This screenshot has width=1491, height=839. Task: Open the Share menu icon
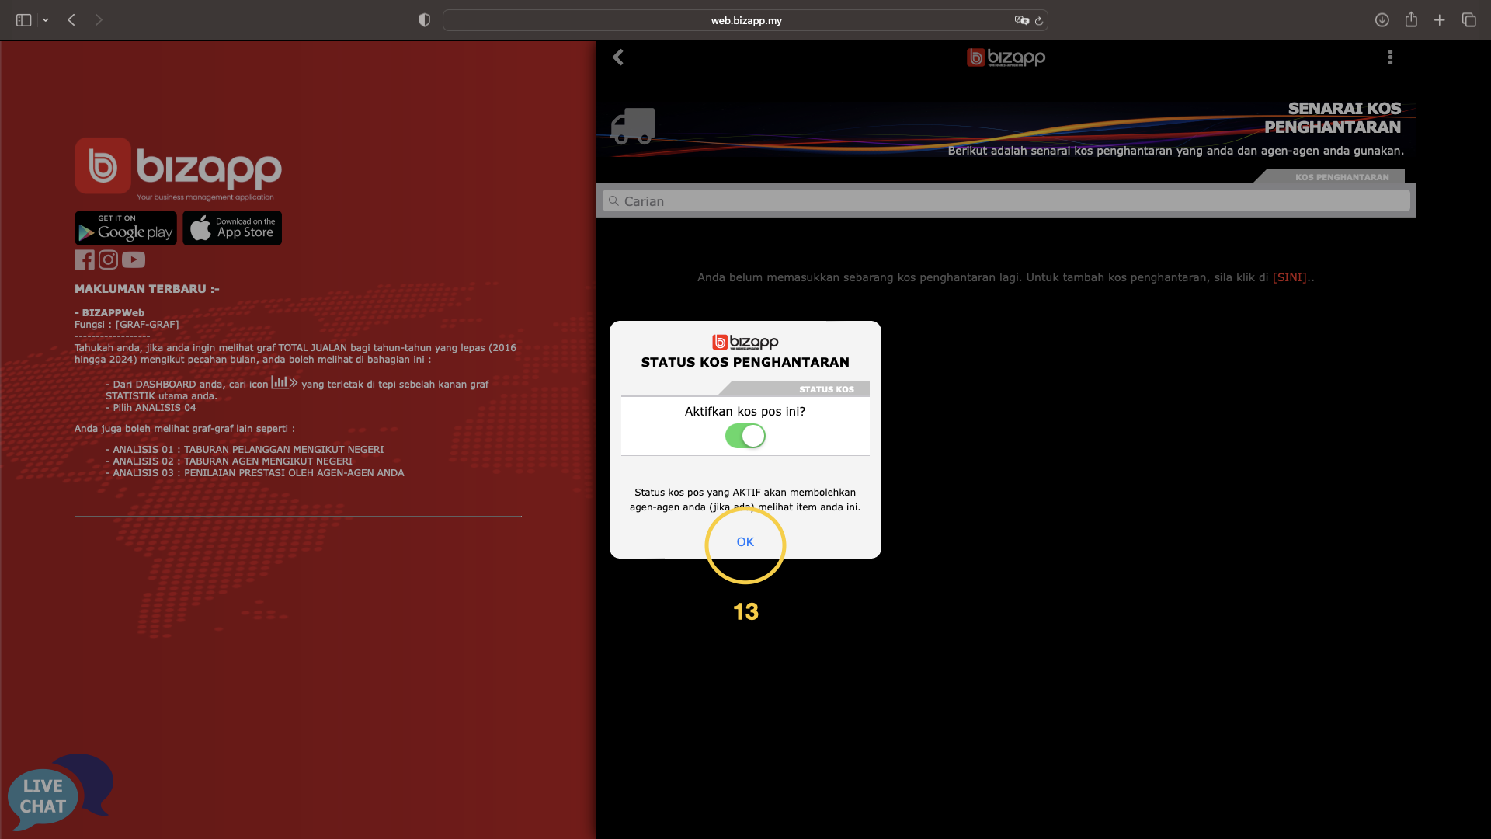(1411, 20)
